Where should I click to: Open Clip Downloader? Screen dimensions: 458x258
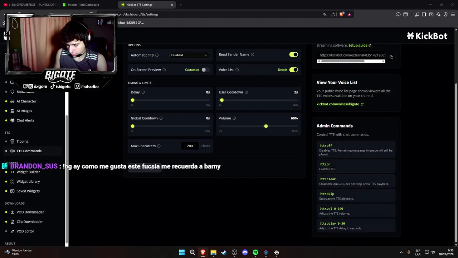[30, 221]
